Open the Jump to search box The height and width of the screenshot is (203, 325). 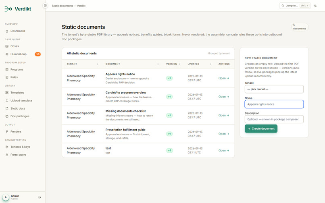pos(295,6)
